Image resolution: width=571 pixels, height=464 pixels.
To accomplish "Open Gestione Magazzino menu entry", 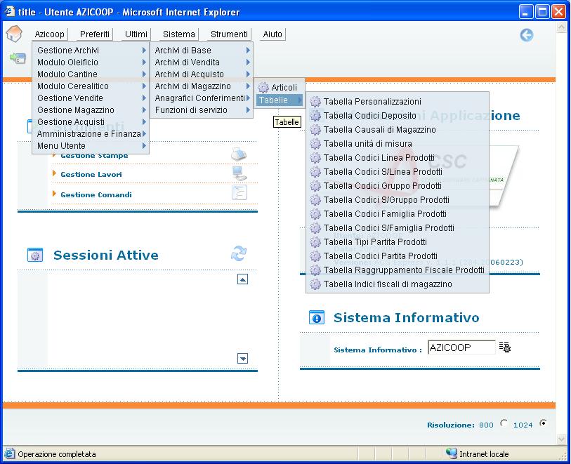I will 91,110.
